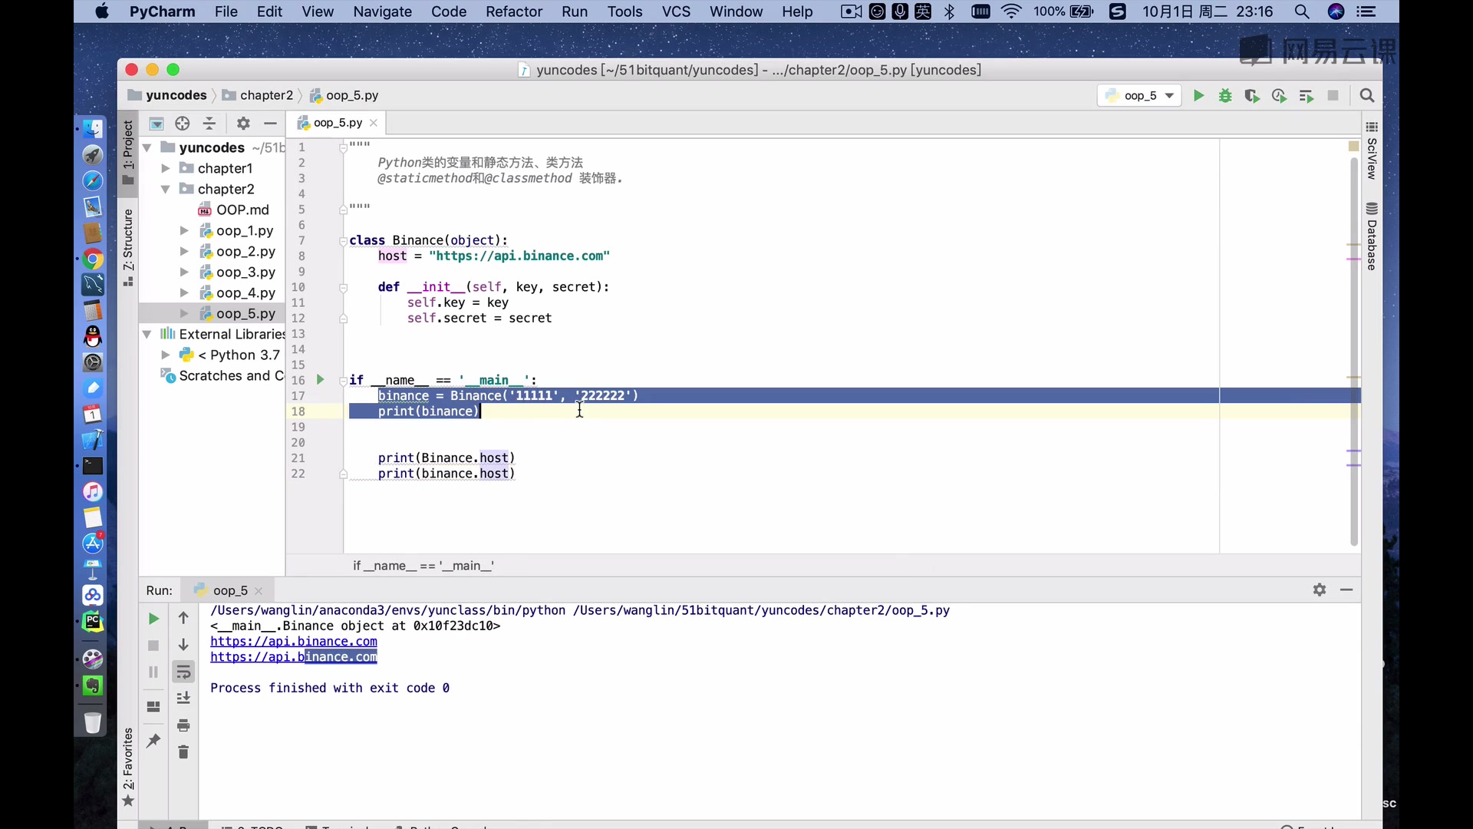Open second highlighted api.binance.com link
This screenshot has width=1473, height=829.
[294, 657]
